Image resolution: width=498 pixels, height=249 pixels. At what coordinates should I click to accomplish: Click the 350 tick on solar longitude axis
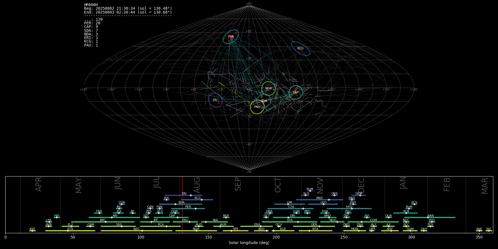click(x=479, y=237)
